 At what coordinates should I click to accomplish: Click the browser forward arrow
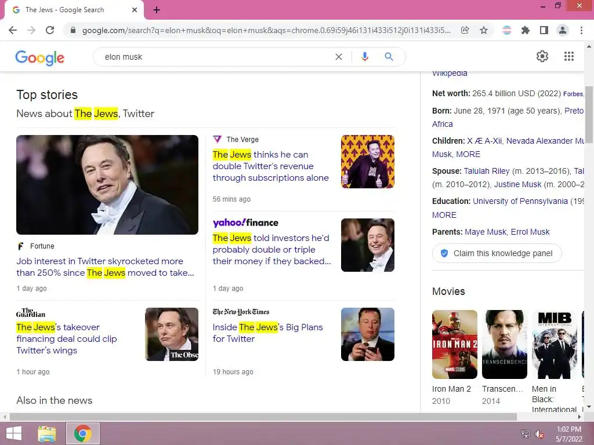tap(31, 30)
